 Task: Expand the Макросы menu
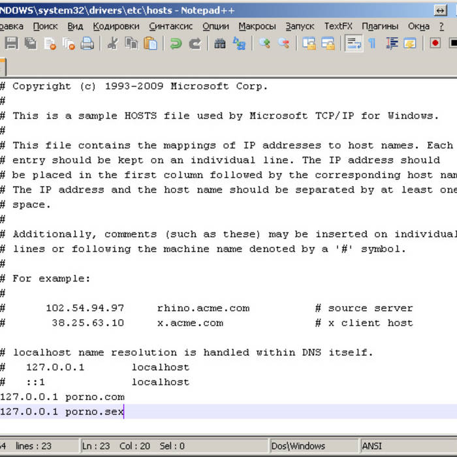tap(257, 26)
